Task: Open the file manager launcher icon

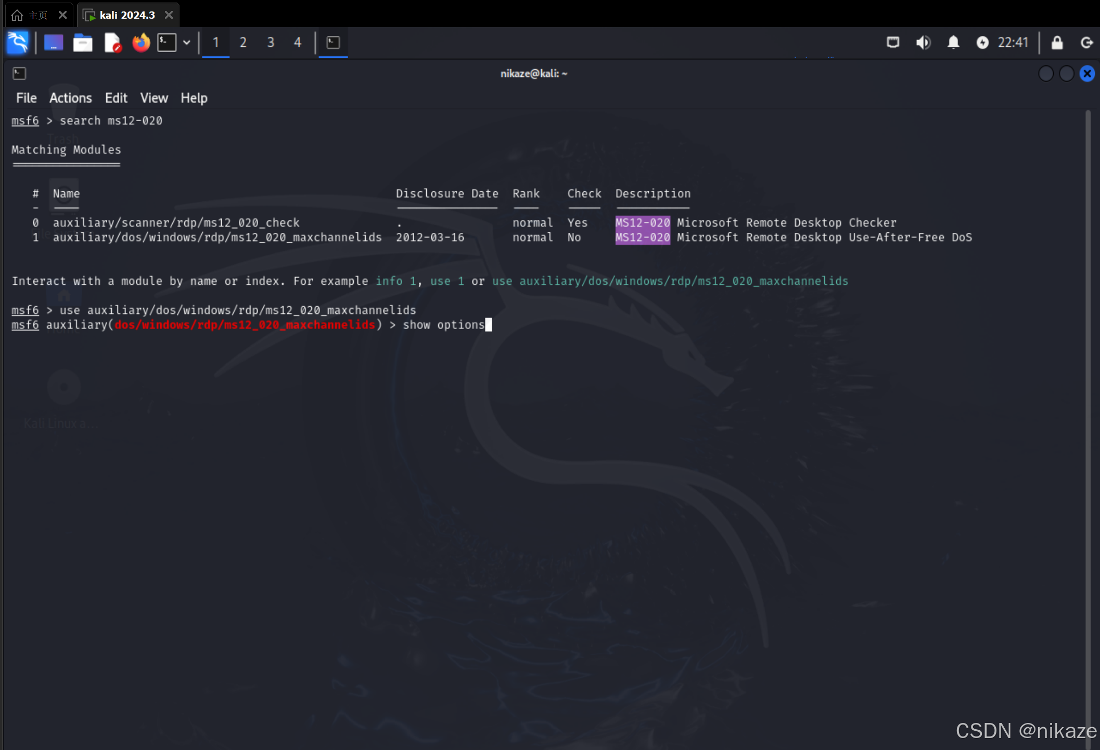Action: pyautogui.click(x=83, y=43)
